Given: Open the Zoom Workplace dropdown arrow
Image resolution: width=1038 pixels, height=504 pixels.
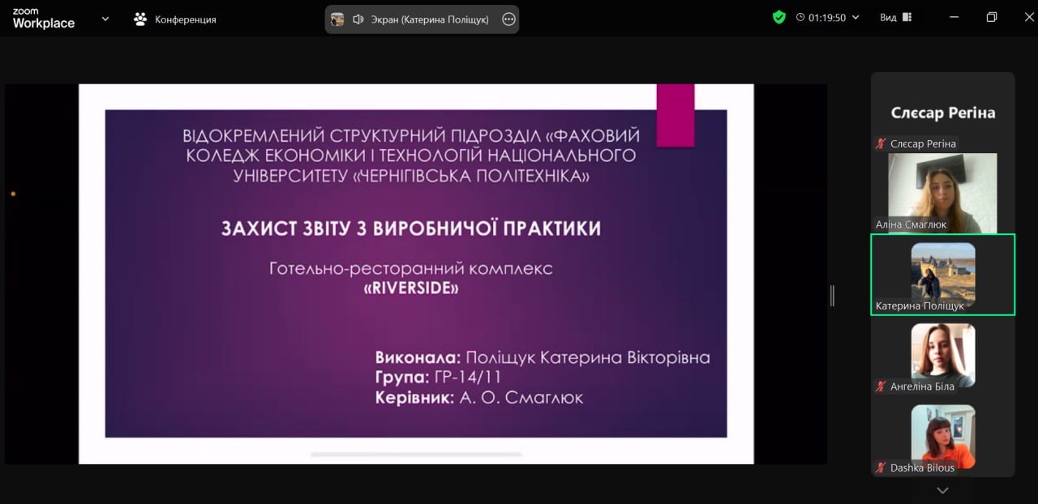Looking at the screenshot, I should coord(105,19).
